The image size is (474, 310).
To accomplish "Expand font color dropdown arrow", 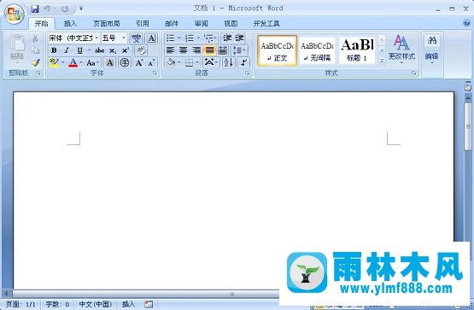I will click(x=81, y=62).
